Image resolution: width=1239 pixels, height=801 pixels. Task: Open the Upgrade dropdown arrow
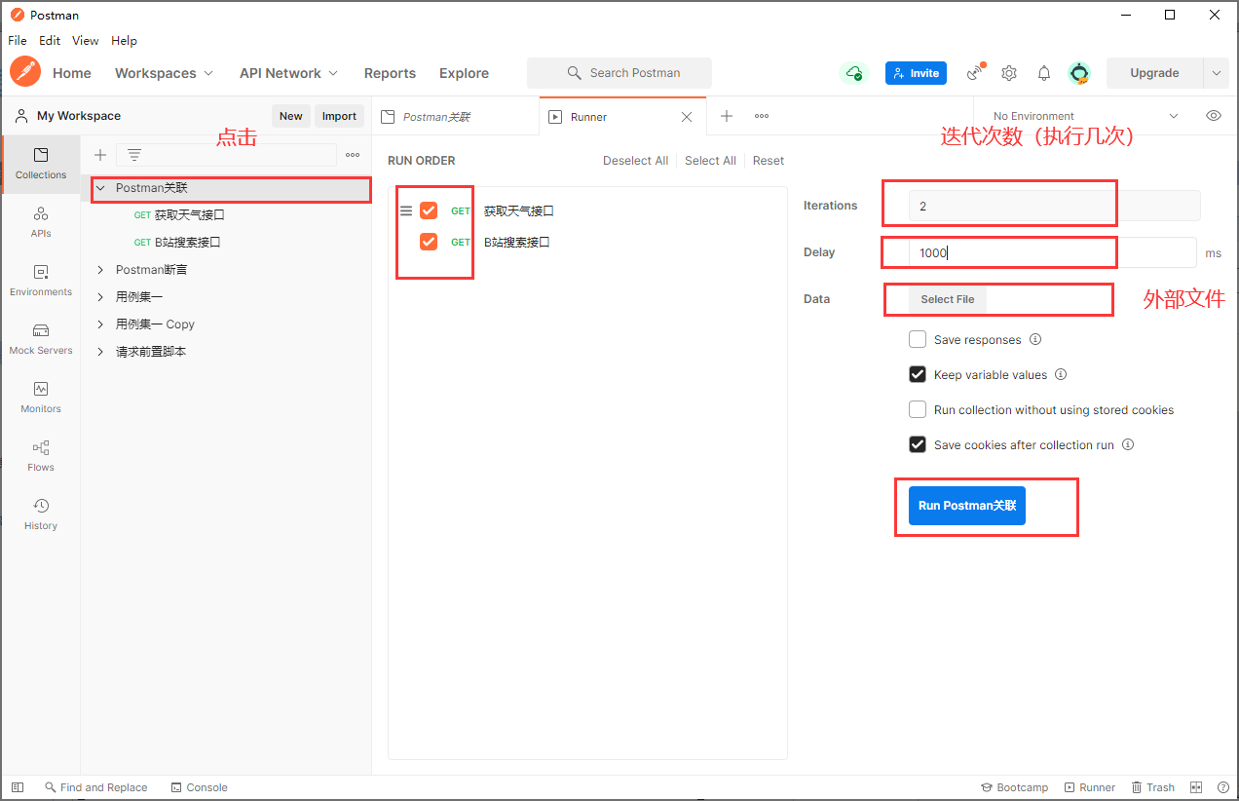coord(1216,73)
